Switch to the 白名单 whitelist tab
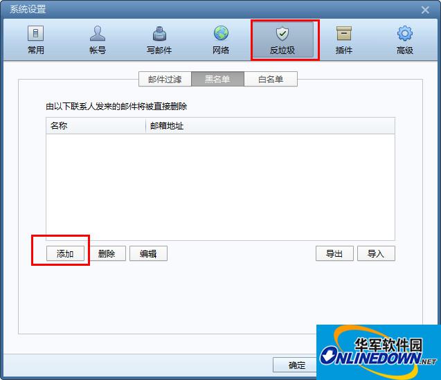Image resolution: width=441 pixels, height=380 pixels. point(271,80)
